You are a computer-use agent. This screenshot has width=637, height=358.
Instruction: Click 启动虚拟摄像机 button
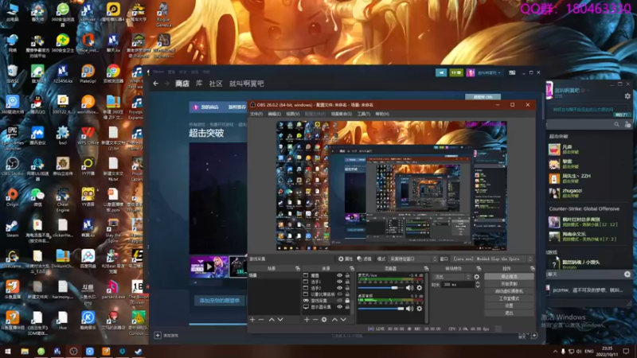coord(509,291)
